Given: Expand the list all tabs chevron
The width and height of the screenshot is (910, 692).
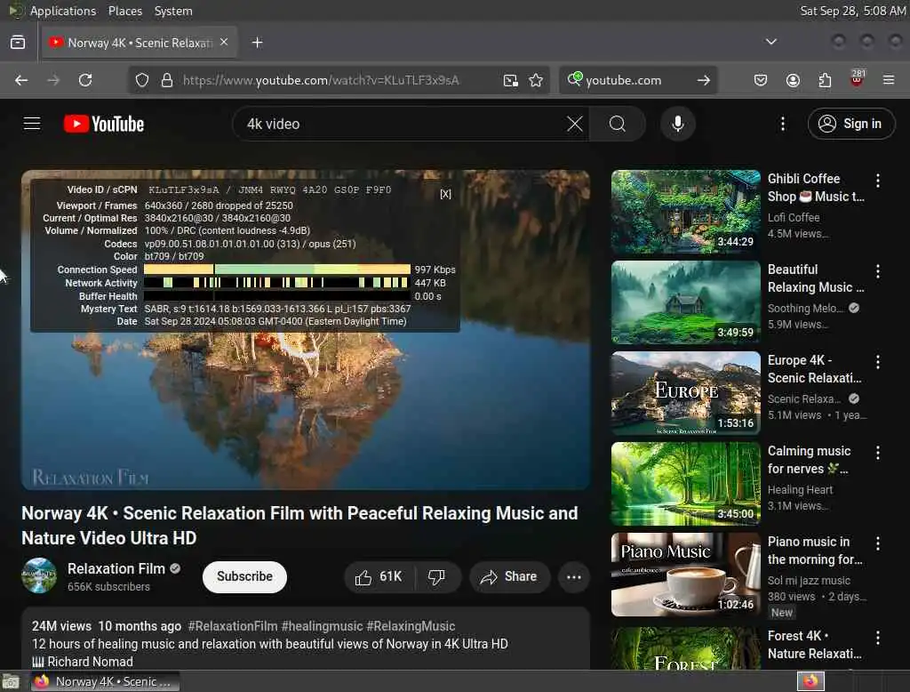Looking at the screenshot, I should [771, 42].
